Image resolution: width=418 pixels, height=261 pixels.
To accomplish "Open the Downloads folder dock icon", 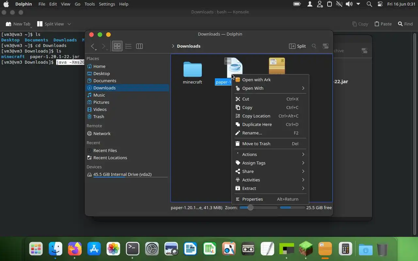I will (x=365, y=250).
